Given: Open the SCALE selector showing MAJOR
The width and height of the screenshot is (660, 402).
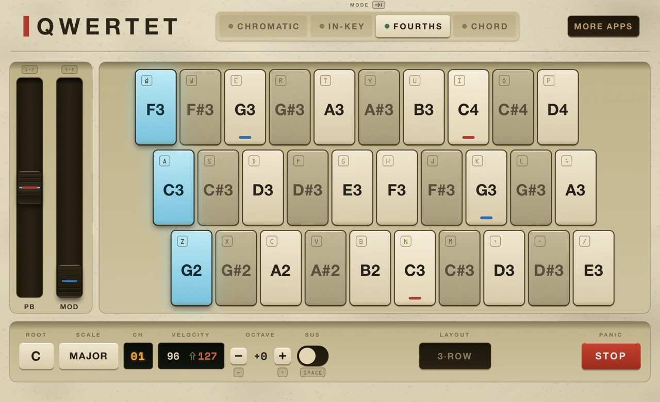Looking at the screenshot, I should tap(88, 356).
